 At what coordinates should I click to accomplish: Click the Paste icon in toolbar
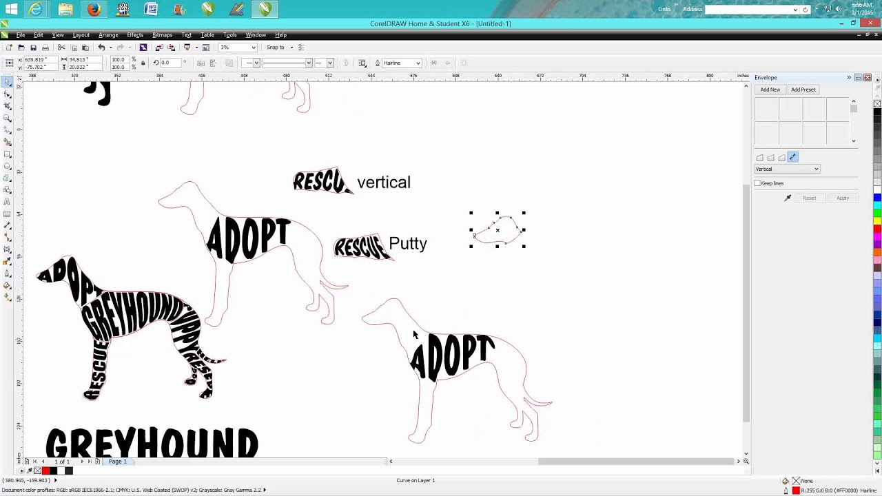[85, 48]
